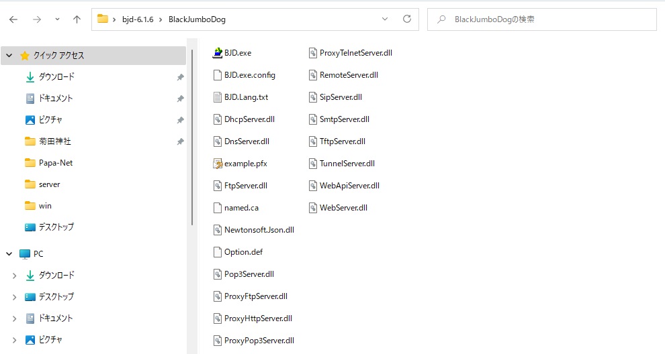The width and height of the screenshot is (665, 354).
Task: Select the BJD.exe application icon
Action: (217, 53)
